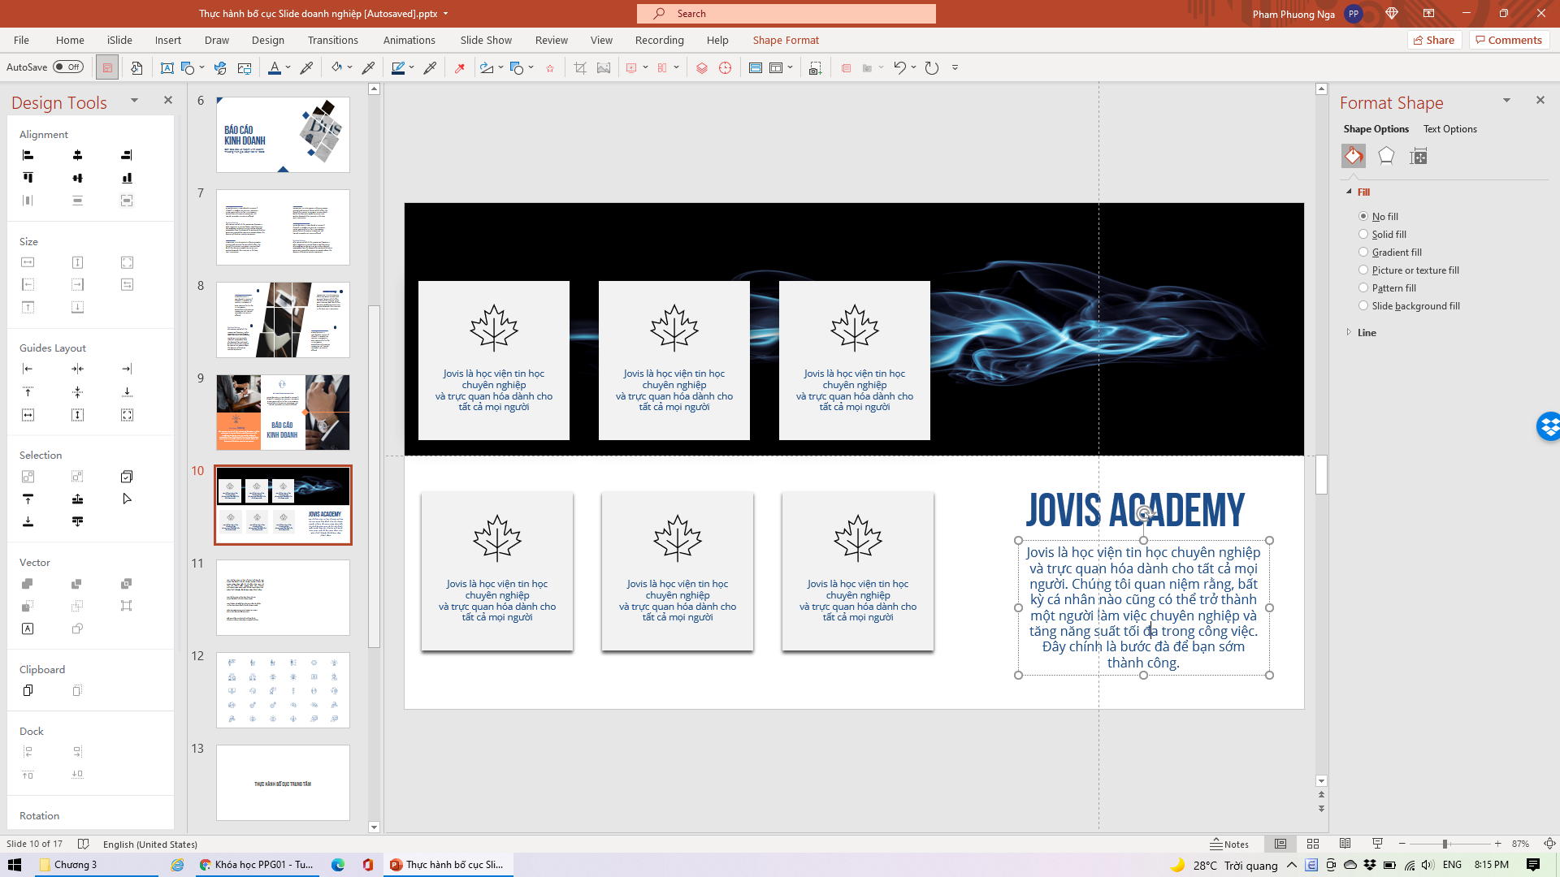Click the center vertical guide icon
The width and height of the screenshot is (1560, 877).
[x=77, y=369]
